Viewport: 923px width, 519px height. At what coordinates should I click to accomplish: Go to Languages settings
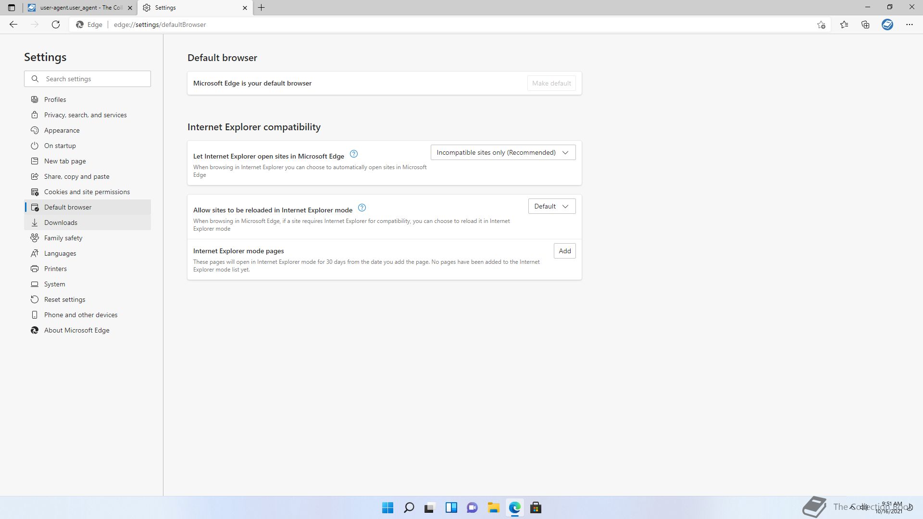pos(87,253)
